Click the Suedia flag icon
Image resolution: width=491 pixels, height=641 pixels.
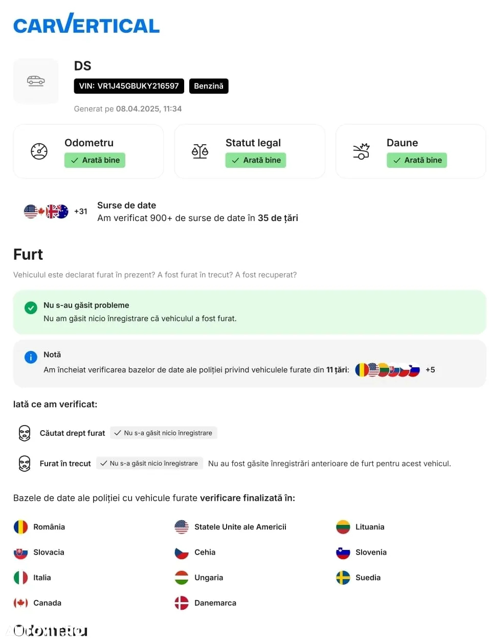(343, 578)
